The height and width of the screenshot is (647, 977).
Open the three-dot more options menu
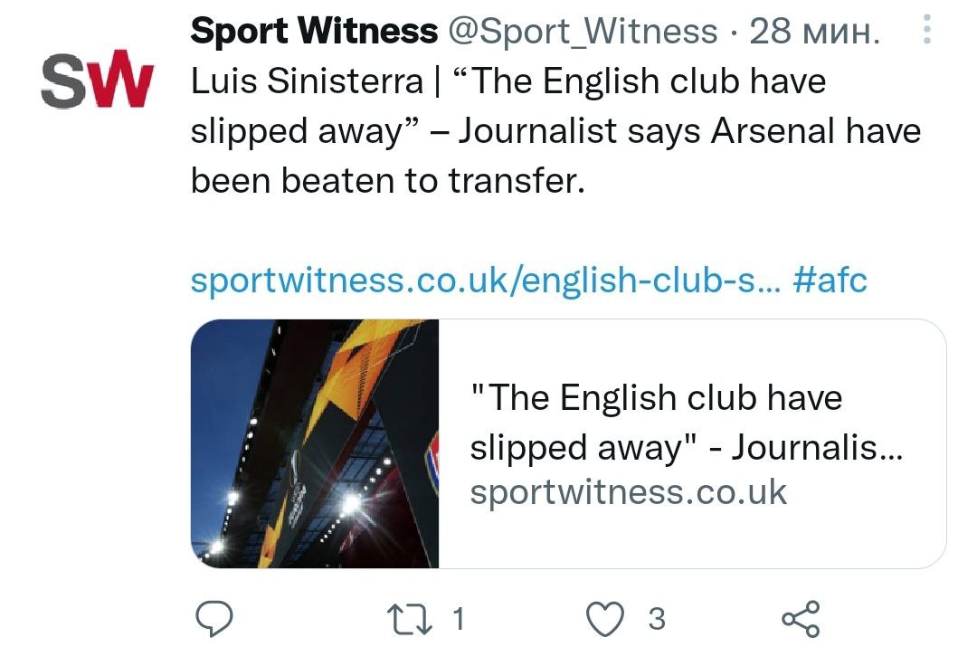coord(926,33)
